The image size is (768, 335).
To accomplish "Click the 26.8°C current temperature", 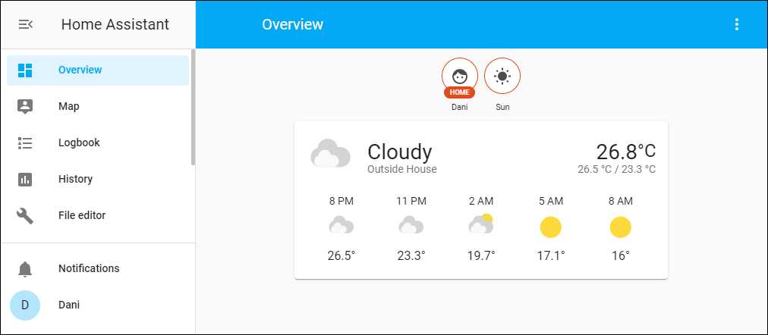I will (x=626, y=151).
